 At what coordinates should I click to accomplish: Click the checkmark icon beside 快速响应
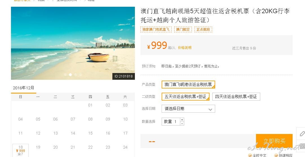point(276,155)
